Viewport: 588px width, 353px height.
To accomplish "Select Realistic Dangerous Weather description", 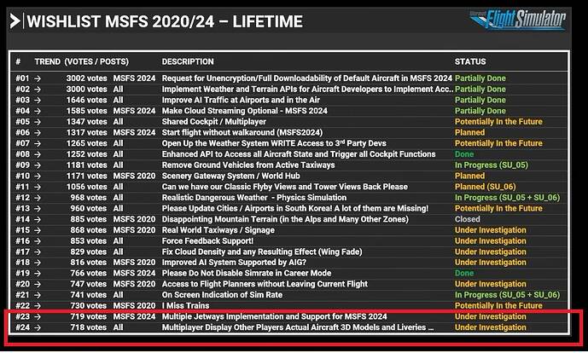I will pyautogui.click(x=253, y=198).
